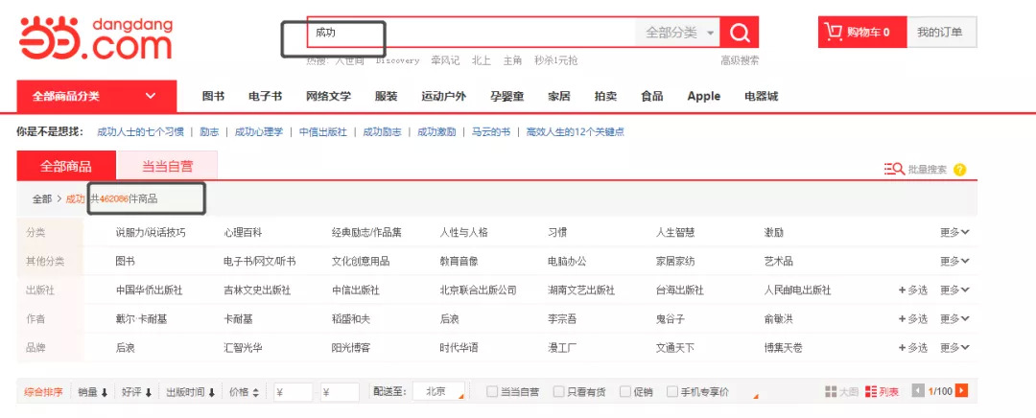1036x418 pixels.
Task: Open the 电子书 navigation menu item
Action: pos(265,96)
